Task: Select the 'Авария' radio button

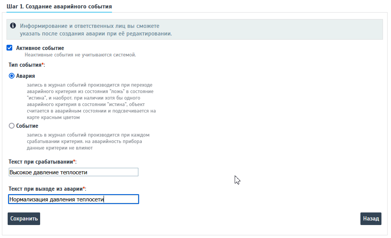Action: 11,76
